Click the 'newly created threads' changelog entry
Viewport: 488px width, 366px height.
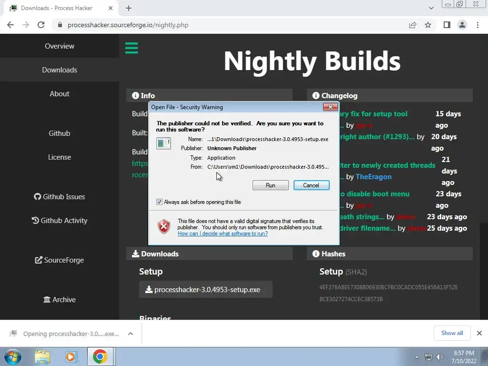coord(387,165)
